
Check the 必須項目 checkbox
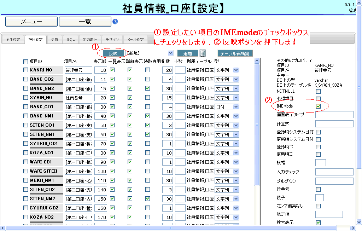coord(318,99)
